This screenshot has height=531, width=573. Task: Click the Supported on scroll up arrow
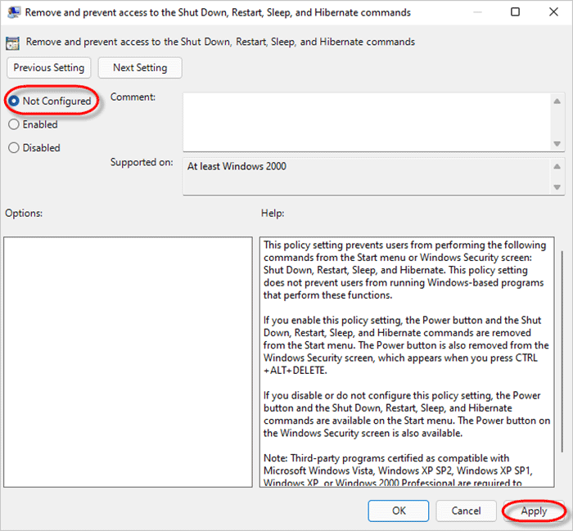coord(557,167)
